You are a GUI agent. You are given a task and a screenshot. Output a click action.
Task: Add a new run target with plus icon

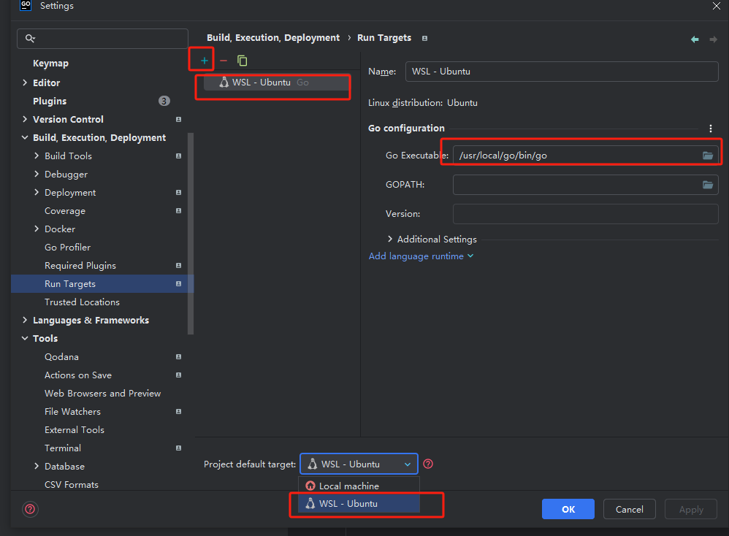[204, 61]
